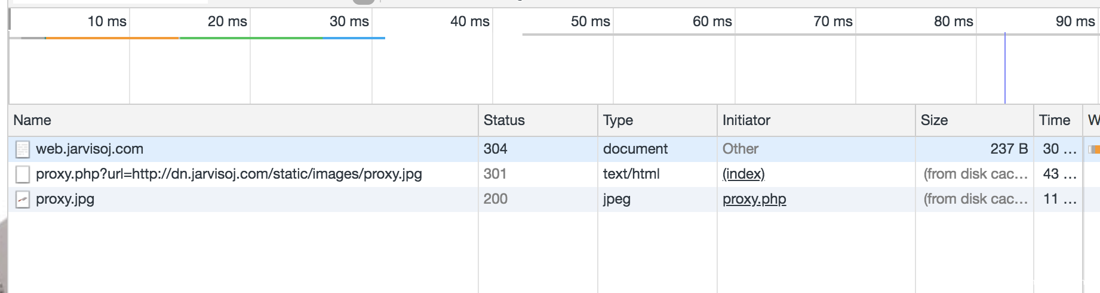This screenshot has width=1100, height=293.
Task: Click the proxy.jpg image thumbnail icon
Action: click(x=23, y=199)
